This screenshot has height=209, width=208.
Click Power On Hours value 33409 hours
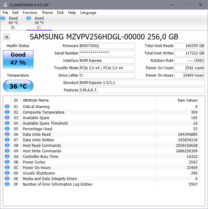pyautogui.click(x=190, y=75)
